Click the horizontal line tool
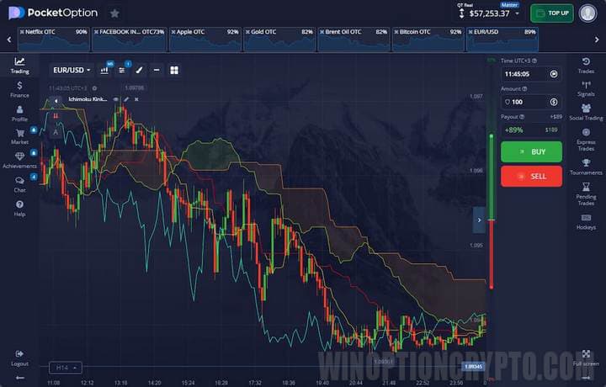Screen dimensions: 606x387 point(157,71)
